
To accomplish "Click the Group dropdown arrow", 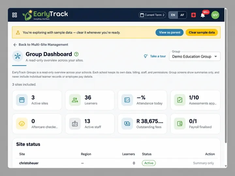I will (x=216, y=56).
